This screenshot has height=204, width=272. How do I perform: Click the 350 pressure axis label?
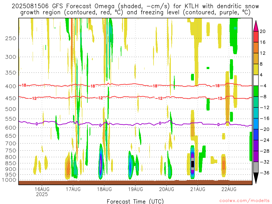[x=11, y=73]
